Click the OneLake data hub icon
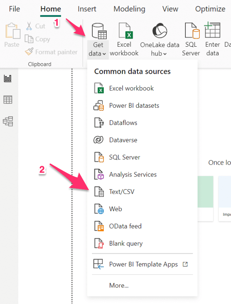 click(x=160, y=31)
